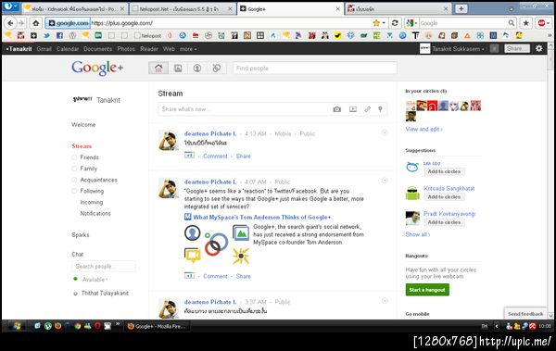Add a photo using the camera icon
This screenshot has width=556, height=351.
(337, 109)
